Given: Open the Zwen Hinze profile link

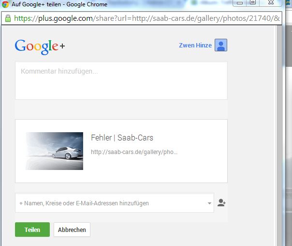Looking at the screenshot, I should pyautogui.click(x=195, y=46).
